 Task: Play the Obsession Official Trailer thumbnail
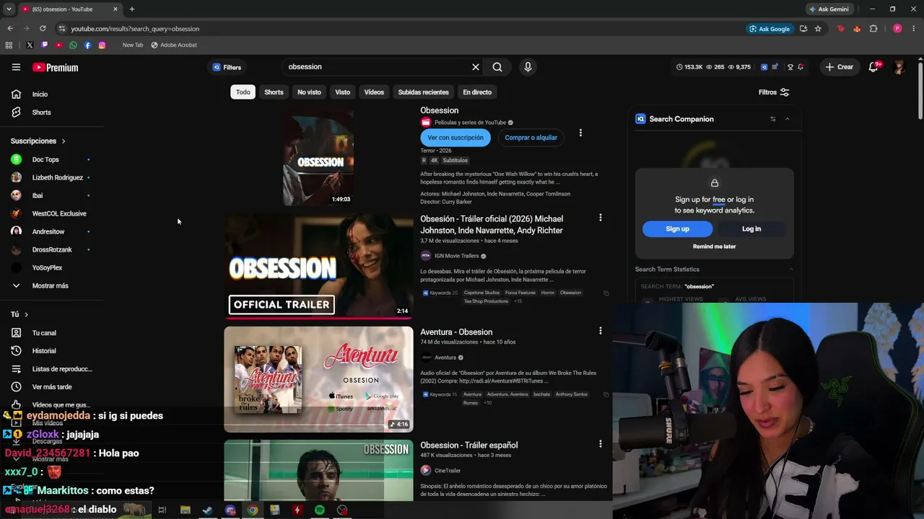click(318, 266)
